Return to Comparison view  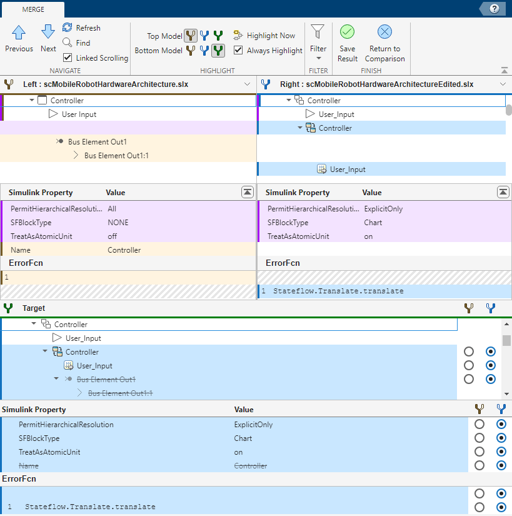(x=384, y=43)
